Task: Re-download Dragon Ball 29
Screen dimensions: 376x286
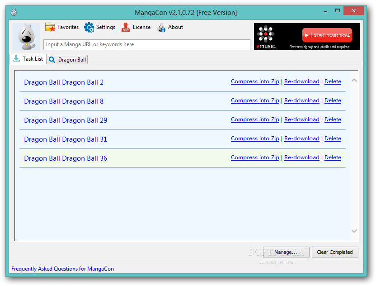Action: (302, 119)
